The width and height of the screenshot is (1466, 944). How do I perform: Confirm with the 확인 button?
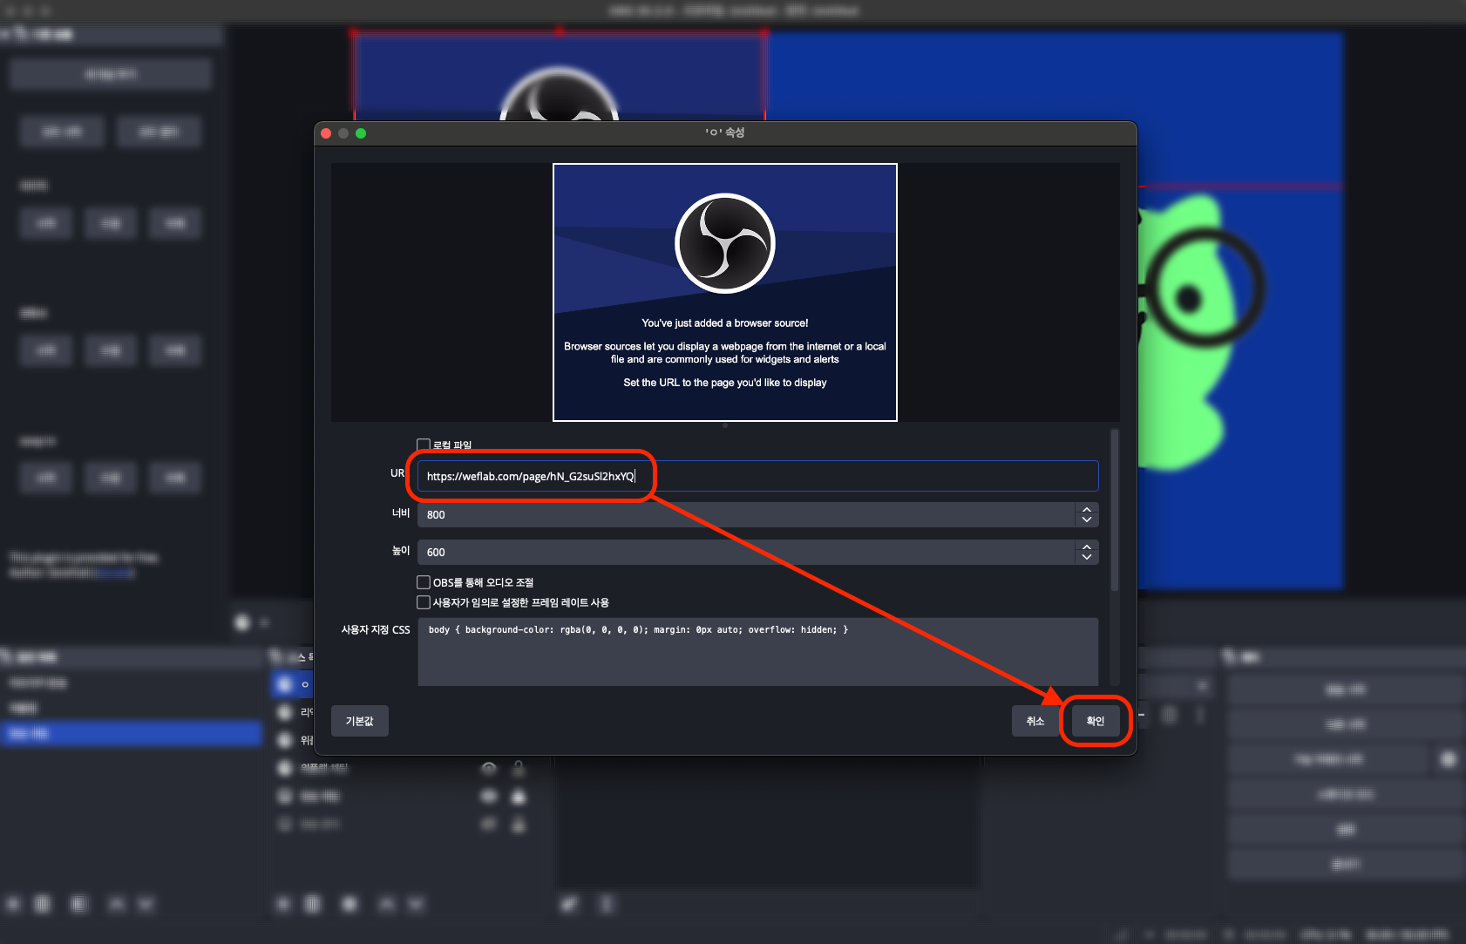(x=1096, y=721)
